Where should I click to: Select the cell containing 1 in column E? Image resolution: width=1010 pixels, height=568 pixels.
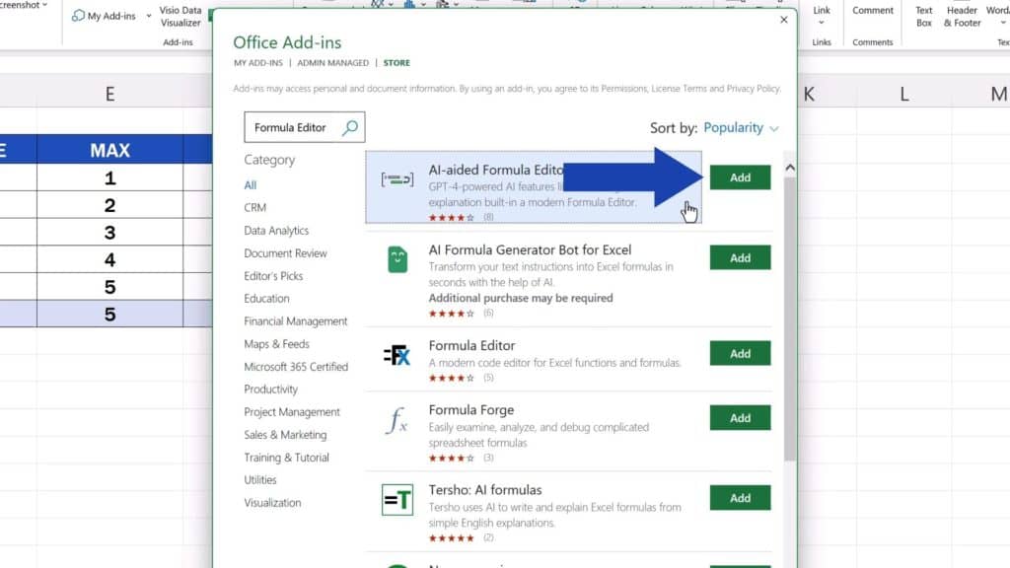[110, 177]
